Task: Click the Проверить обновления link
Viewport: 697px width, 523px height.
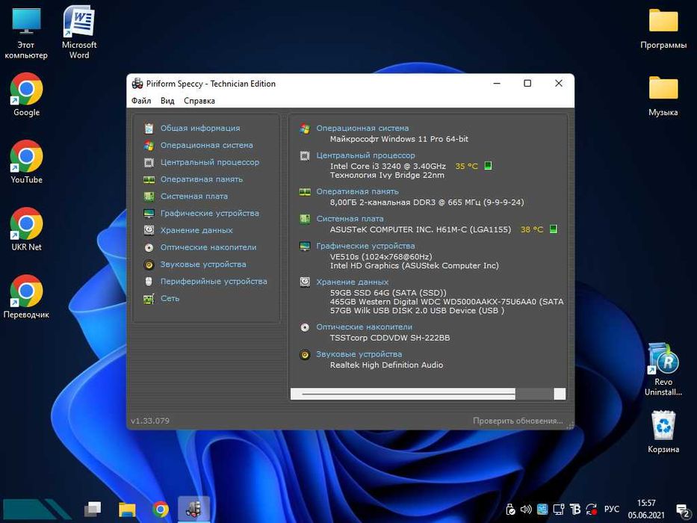Action: pyautogui.click(x=517, y=421)
